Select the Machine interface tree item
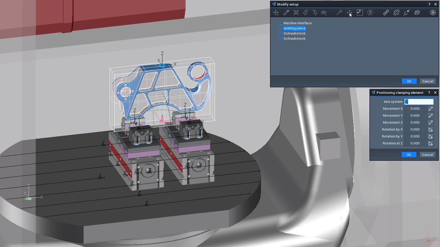440x247 pixels. 297,23
